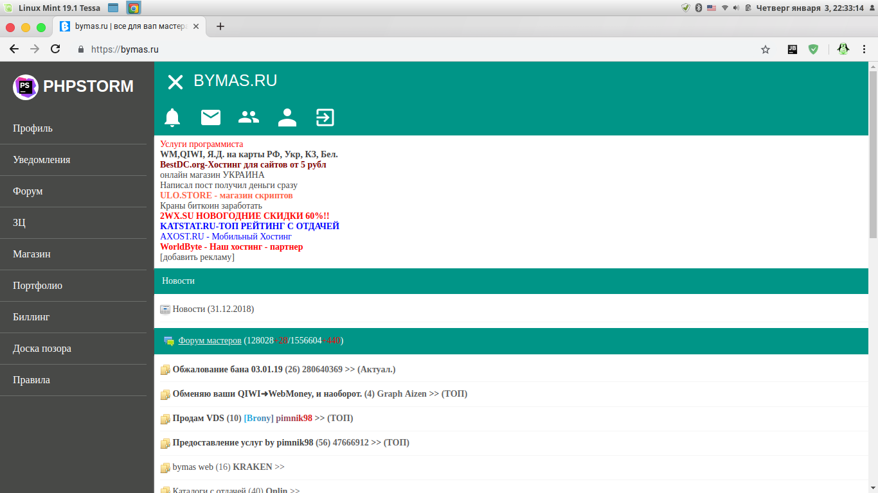Open Профиль in the sidebar
Image resolution: width=878 pixels, height=493 pixels.
click(33, 128)
